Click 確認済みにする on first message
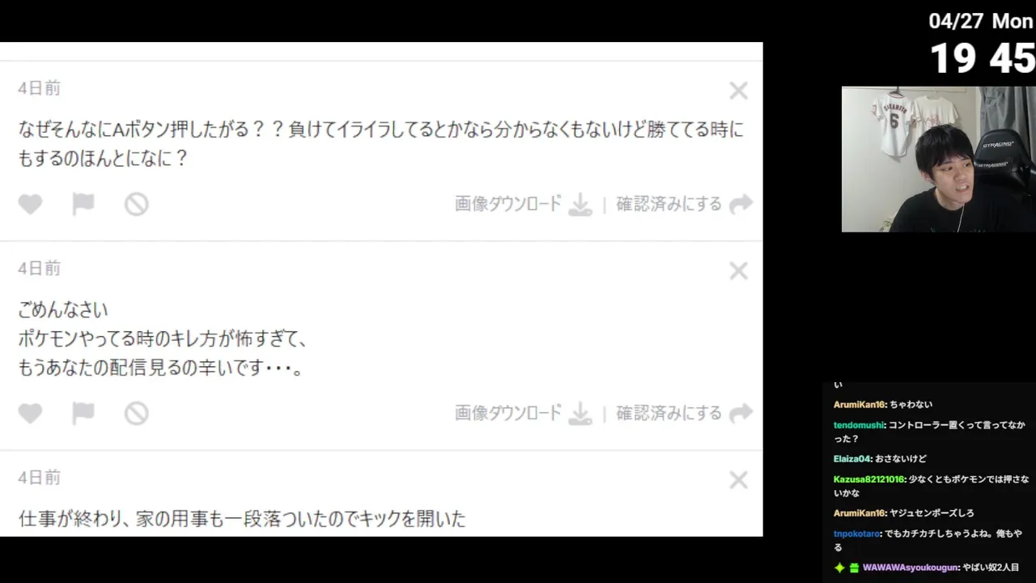This screenshot has width=1036, height=583. (669, 204)
